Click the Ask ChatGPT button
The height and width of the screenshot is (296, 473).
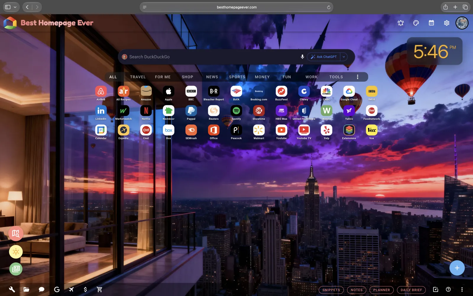(324, 57)
